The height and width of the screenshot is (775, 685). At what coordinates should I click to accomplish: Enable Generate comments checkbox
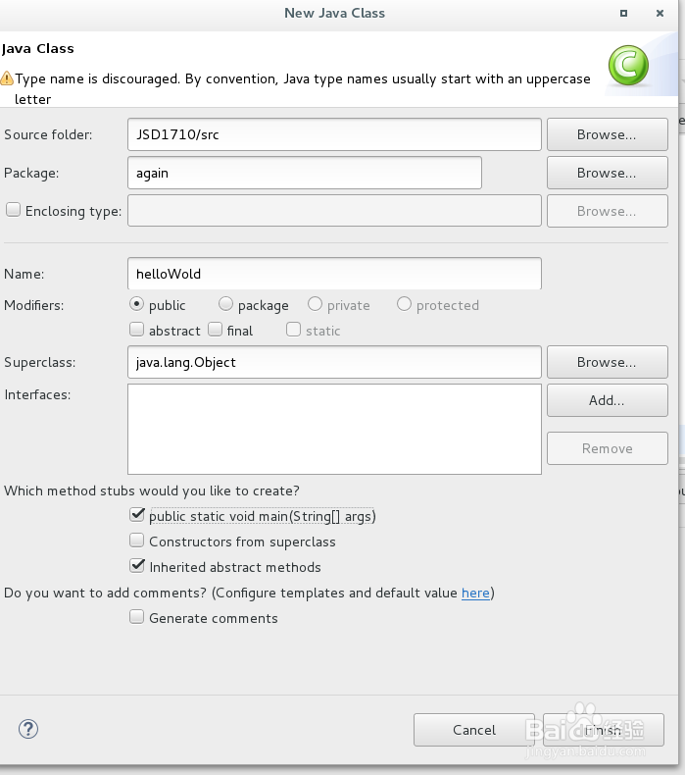click(137, 617)
